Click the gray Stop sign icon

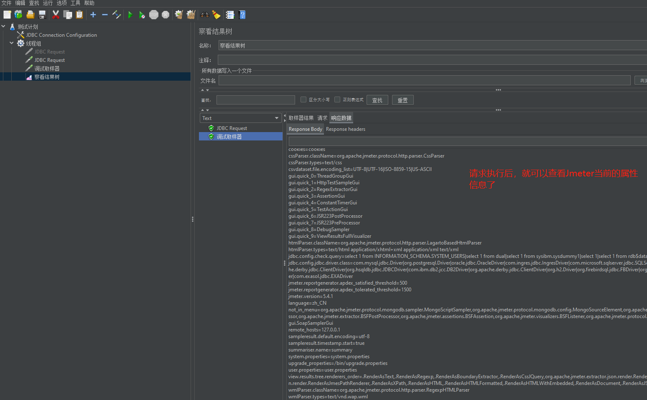tap(154, 15)
